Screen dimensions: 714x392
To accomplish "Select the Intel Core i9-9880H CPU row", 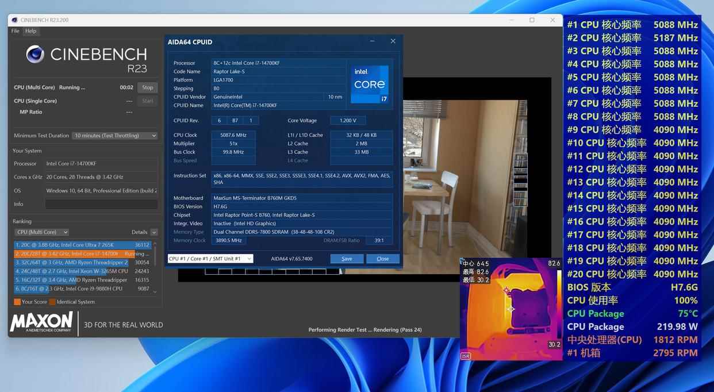I will pyautogui.click(x=82, y=289).
